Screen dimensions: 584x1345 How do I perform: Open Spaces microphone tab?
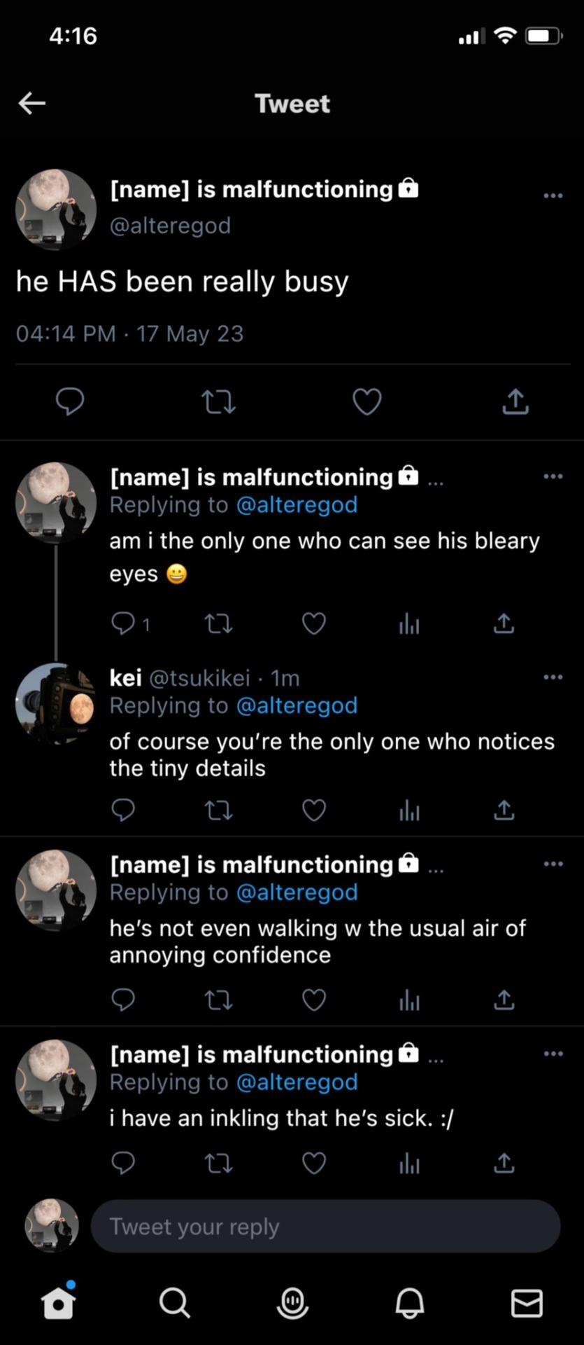[292, 1304]
